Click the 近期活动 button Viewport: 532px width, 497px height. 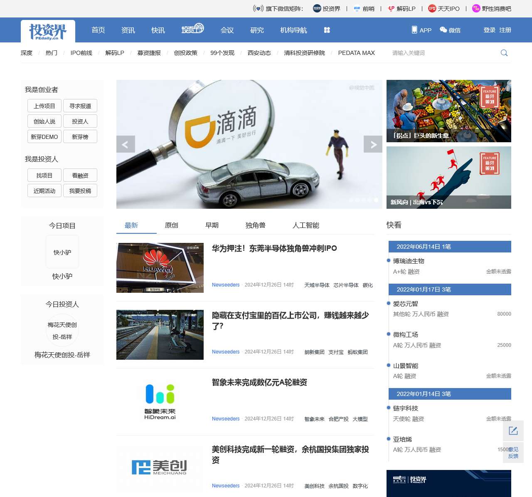coord(44,190)
